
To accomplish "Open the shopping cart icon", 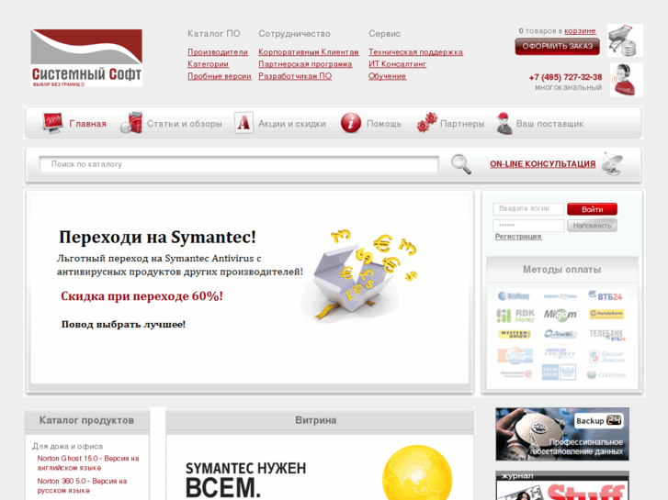I will point(625,40).
